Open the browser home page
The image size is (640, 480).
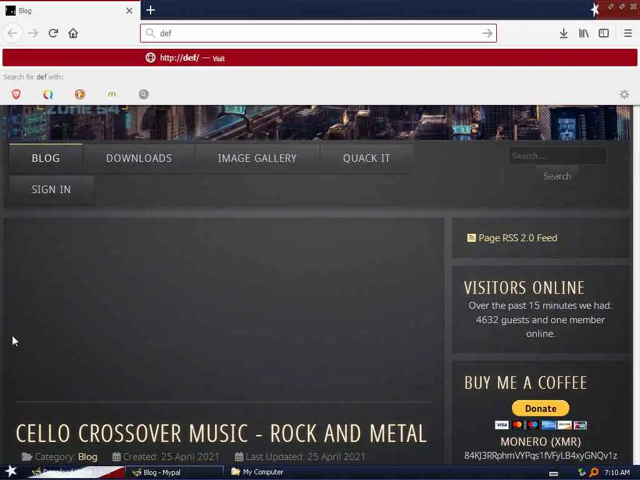coord(73,33)
